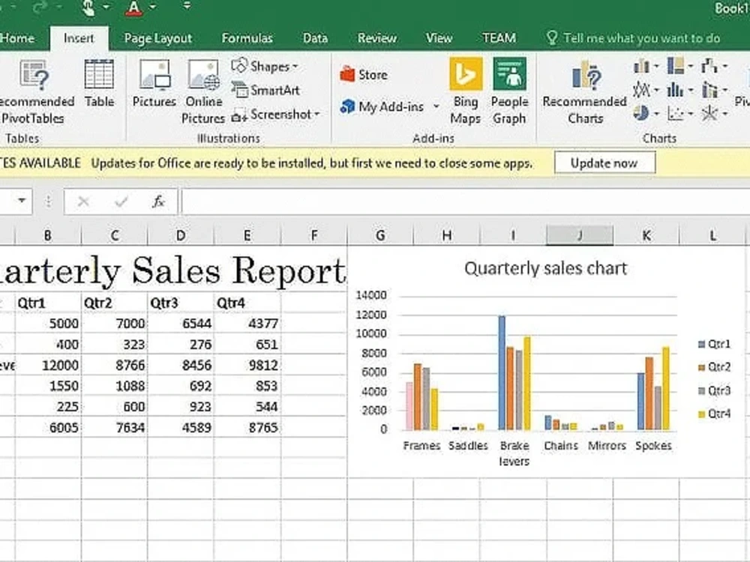Click the Brake levers axis label
This screenshot has width=750, height=562.
click(x=514, y=453)
